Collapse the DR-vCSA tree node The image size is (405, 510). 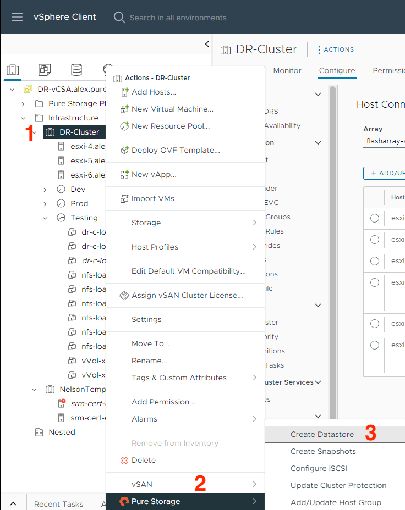click(12, 89)
